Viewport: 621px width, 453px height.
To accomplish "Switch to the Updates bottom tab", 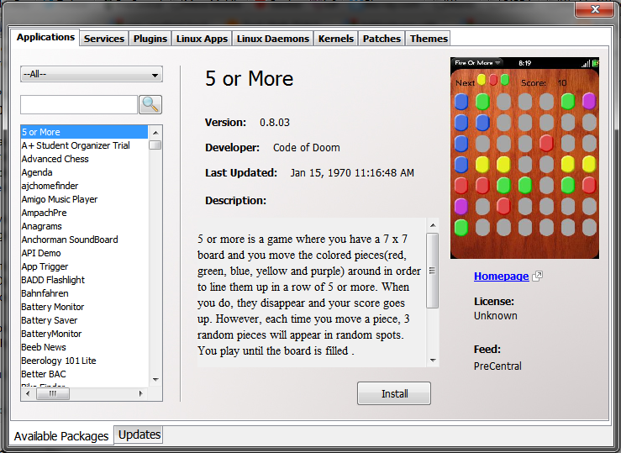I will [x=139, y=435].
